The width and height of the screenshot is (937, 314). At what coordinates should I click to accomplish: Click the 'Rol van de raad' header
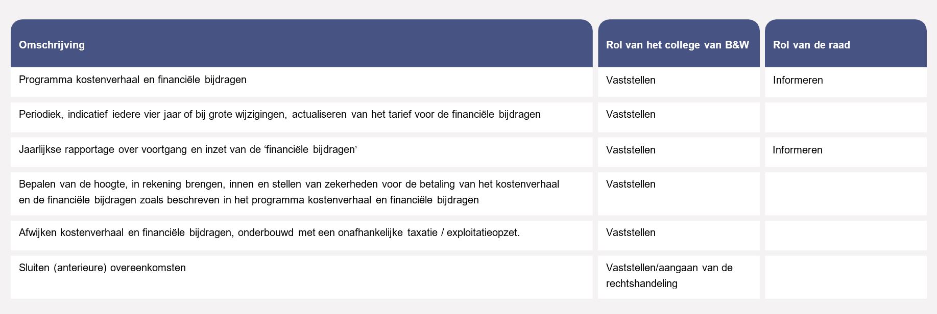811,45
